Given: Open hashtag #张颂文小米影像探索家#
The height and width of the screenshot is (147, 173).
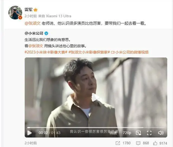Looking at the screenshot, I should (x=89, y=52).
